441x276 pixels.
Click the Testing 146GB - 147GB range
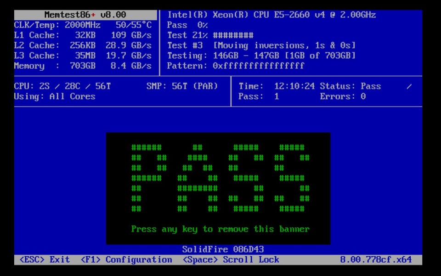tap(261, 56)
